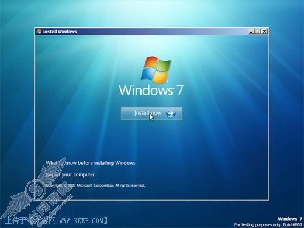The width and height of the screenshot is (304, 228).
Task: Open What to know before installing Windows
Action: (91, 163)
